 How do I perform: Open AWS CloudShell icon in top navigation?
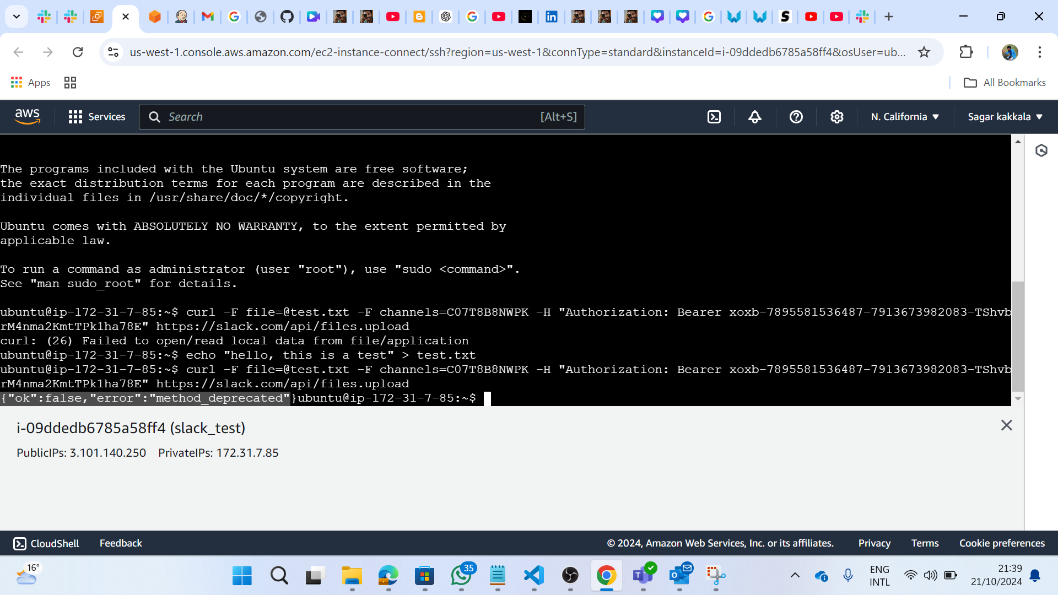[x=714, y=117]
